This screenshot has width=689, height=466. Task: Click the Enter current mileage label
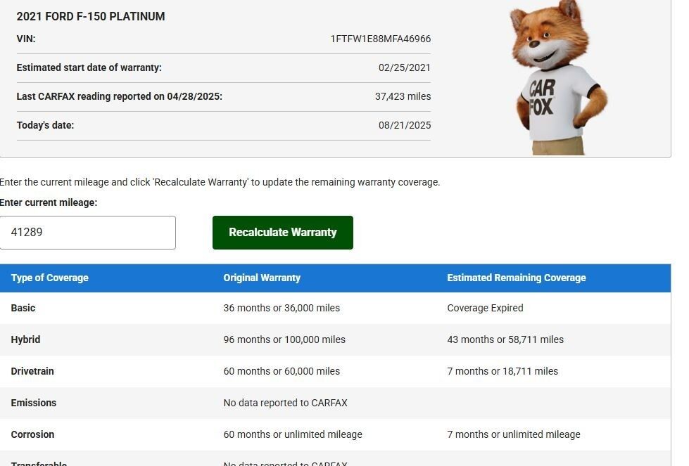[x=49, y=202]
